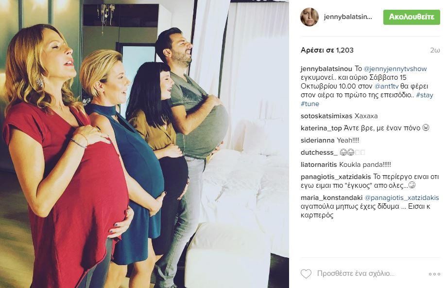Open the @ant1tv mention link
This screenshot has height=288, width=446.
tap(387, 86)
